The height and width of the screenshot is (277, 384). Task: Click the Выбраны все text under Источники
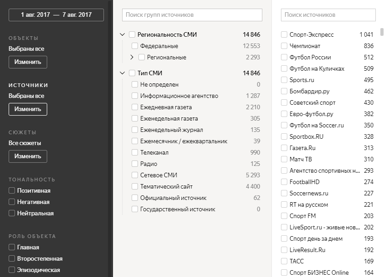pyautogui.click(x=26, y=96)
